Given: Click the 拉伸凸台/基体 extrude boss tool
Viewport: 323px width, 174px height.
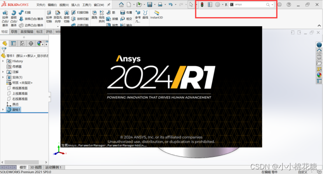Looking at the screenshot, I should tap(5, 19).
